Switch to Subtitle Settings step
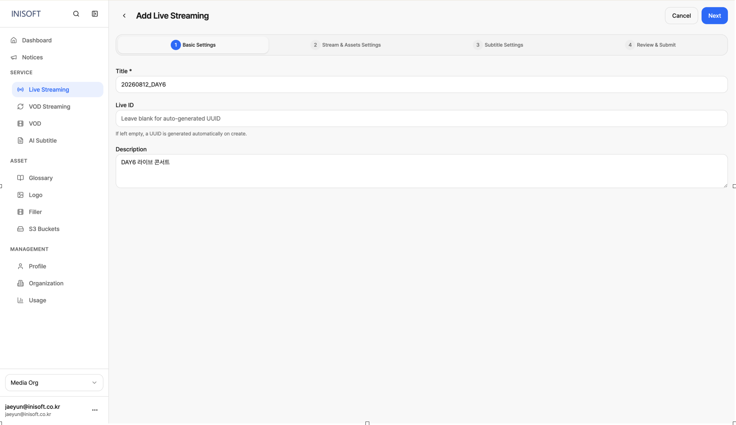This screenshot has height=425, width=736. [498, 45]
